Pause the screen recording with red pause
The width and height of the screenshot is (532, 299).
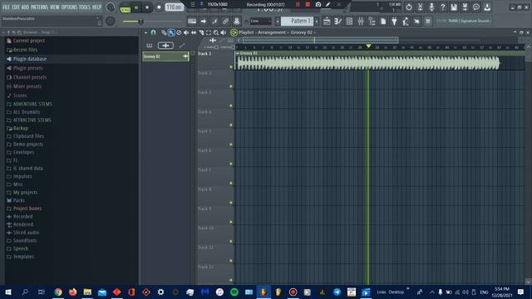[x=298, y=4]
